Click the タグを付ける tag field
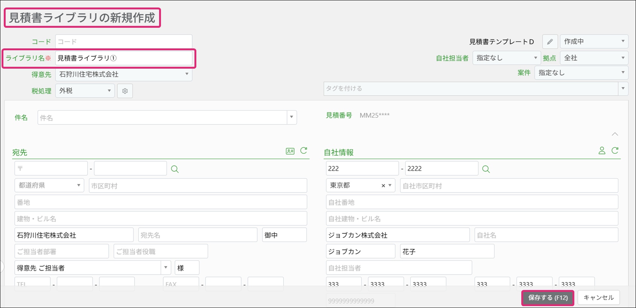Image resolution: width=636 pixels, height=308 pixels. click(470, 89)
